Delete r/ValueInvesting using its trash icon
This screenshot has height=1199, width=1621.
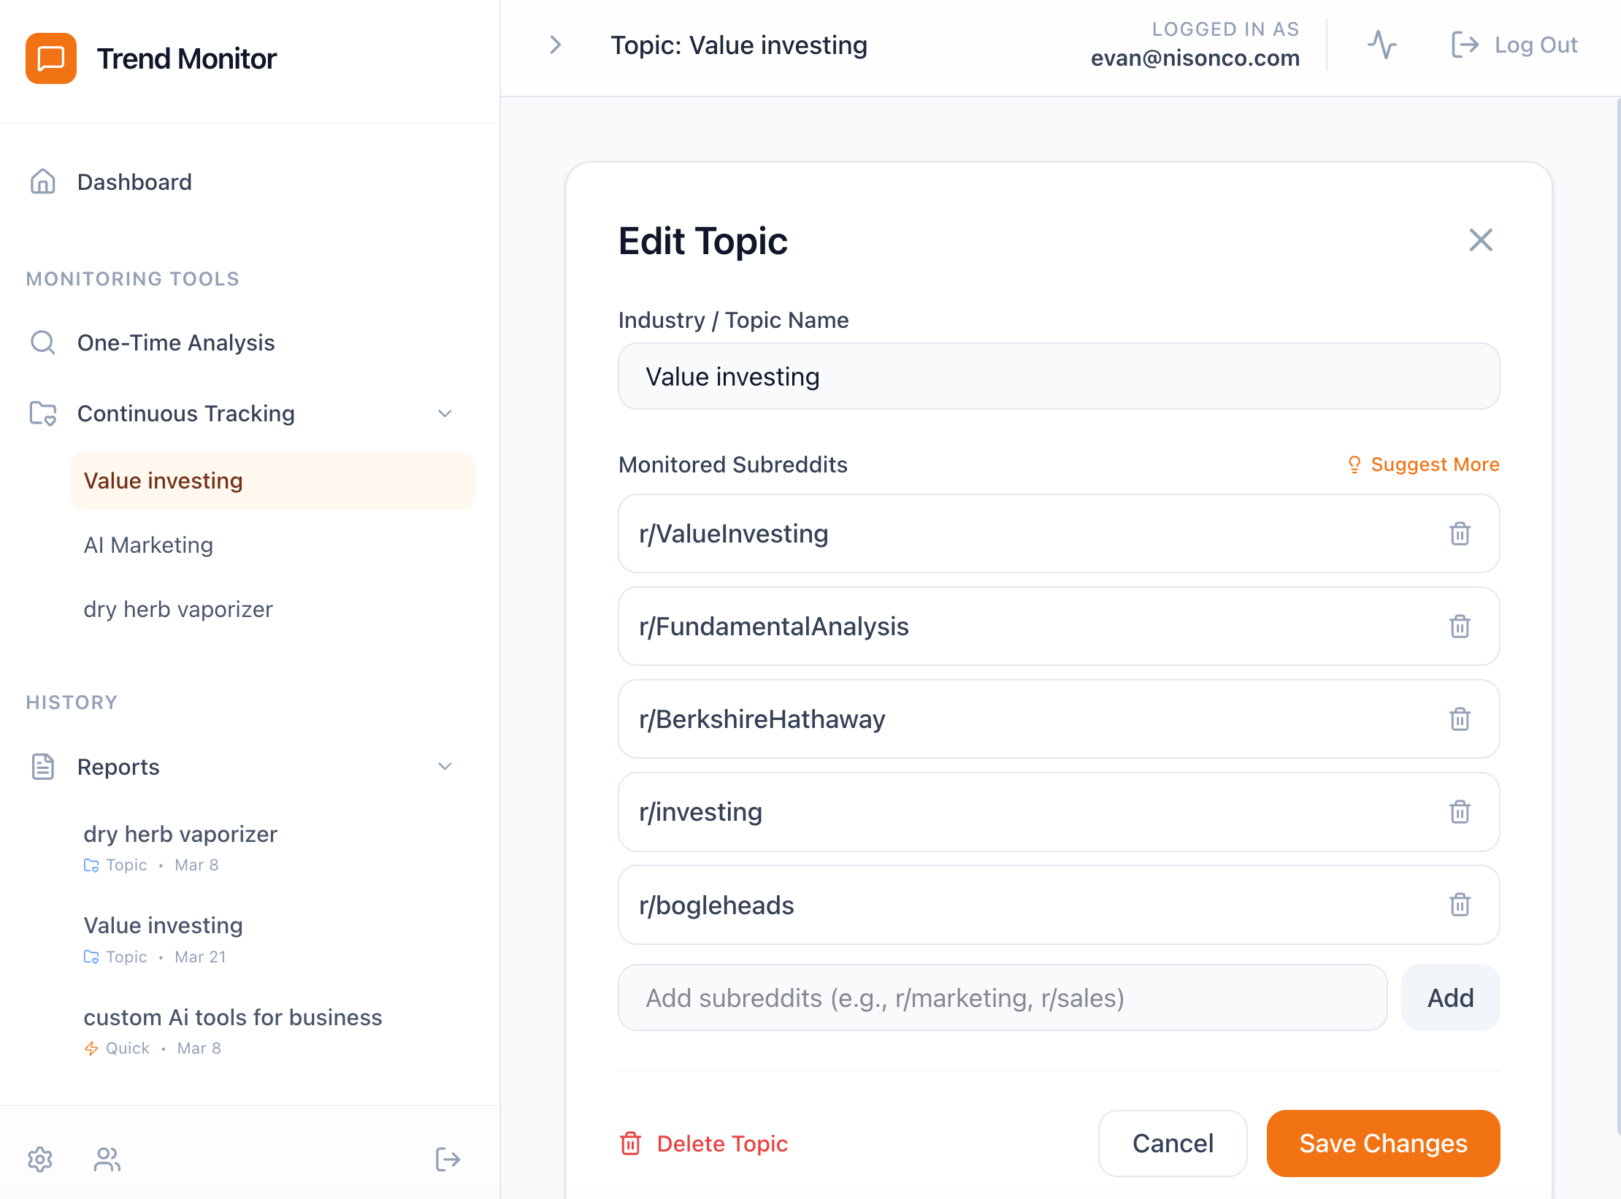pyautogui.click(x=1460, y=534)
